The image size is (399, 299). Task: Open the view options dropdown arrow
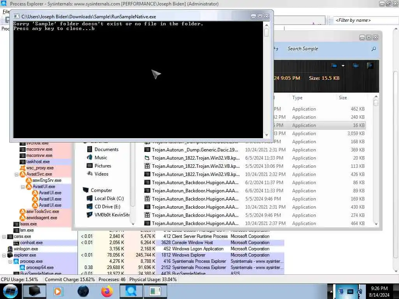[343, 65]
